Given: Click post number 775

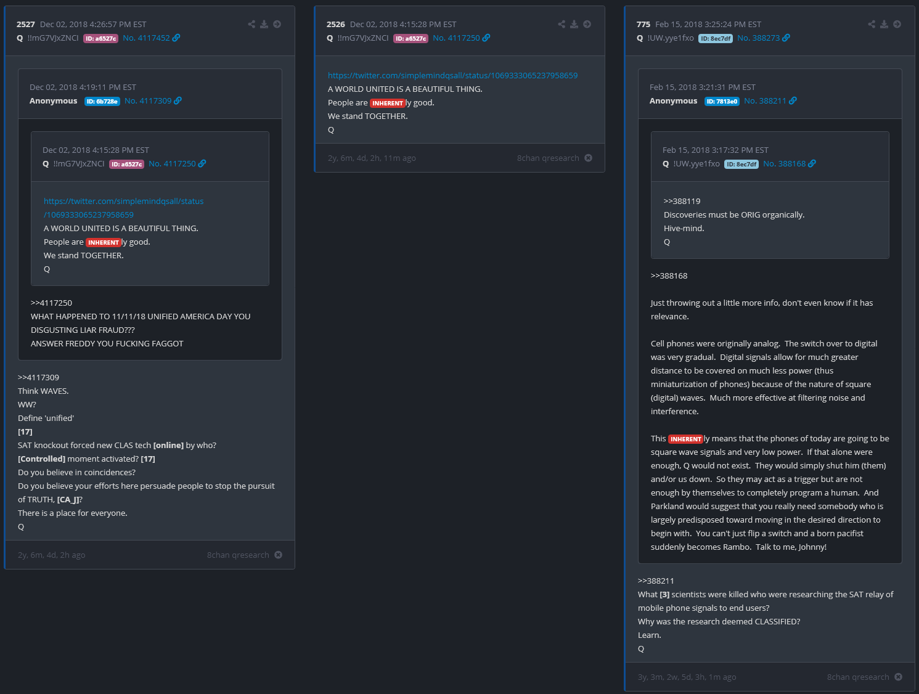Looking at the screenshot, I should point(643,24).
